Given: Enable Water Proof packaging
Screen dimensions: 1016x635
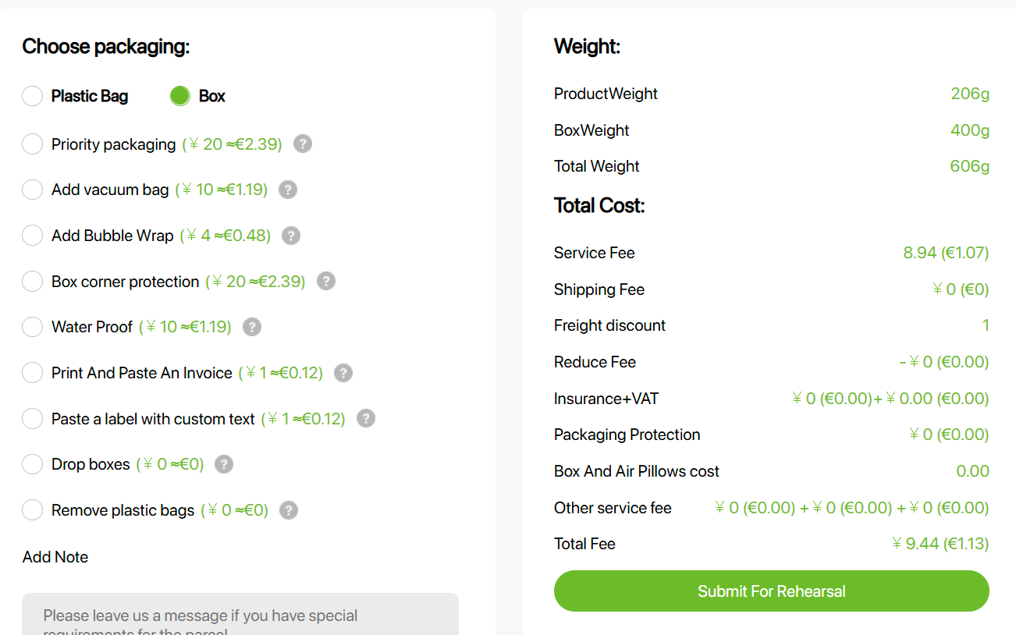Looking at the screenshot, I should pos(32,327).
